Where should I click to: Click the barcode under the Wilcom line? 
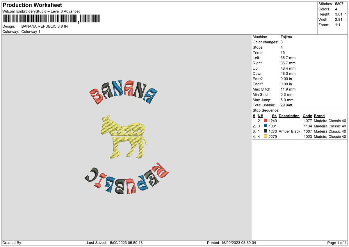pos(51,19)
